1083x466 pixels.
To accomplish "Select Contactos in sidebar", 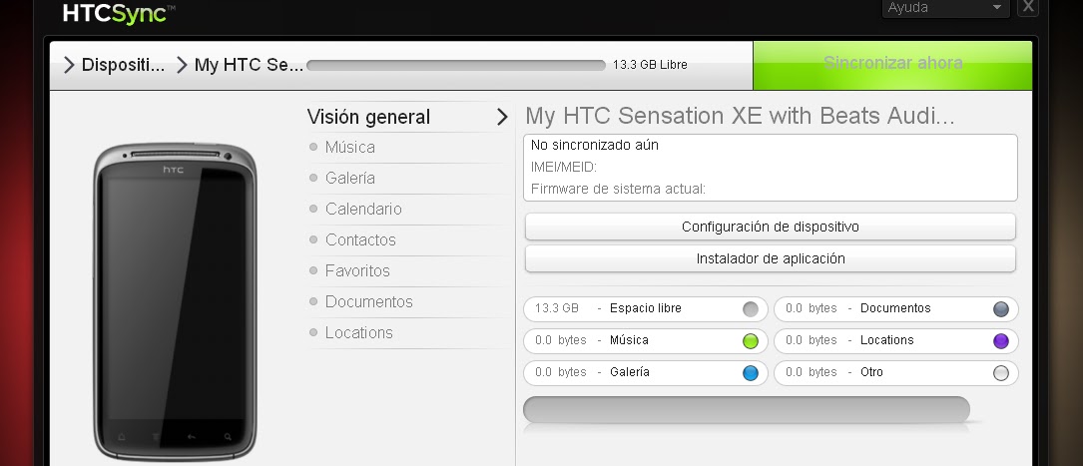I will [x=360, y=239].
